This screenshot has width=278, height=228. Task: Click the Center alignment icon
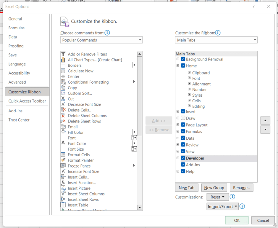point(63,76)
